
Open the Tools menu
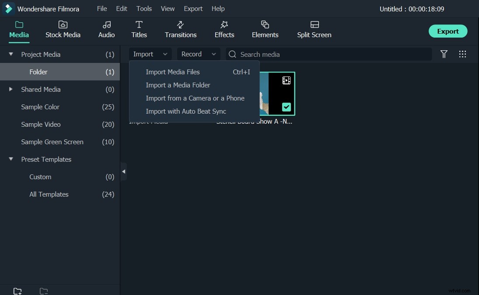coord(144,8)
